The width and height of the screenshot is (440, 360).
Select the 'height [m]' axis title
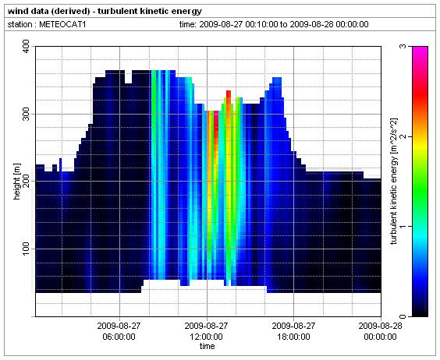pos(17,182)
